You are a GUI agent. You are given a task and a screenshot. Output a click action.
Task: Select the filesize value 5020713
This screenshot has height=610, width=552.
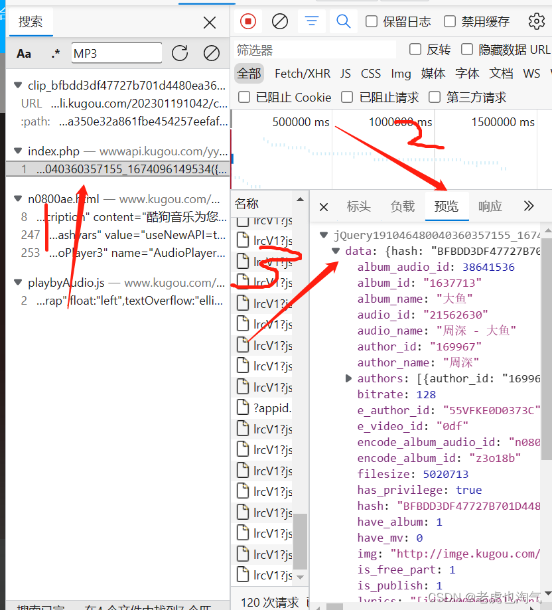click(x=445, y=474)
